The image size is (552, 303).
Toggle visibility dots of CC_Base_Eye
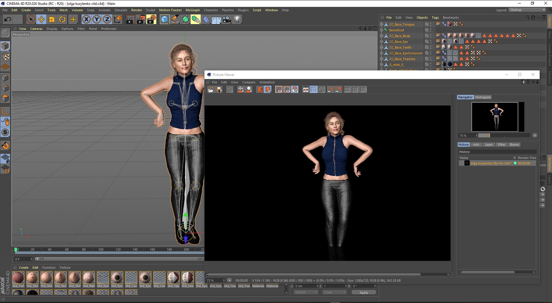(x=431, y=42)
